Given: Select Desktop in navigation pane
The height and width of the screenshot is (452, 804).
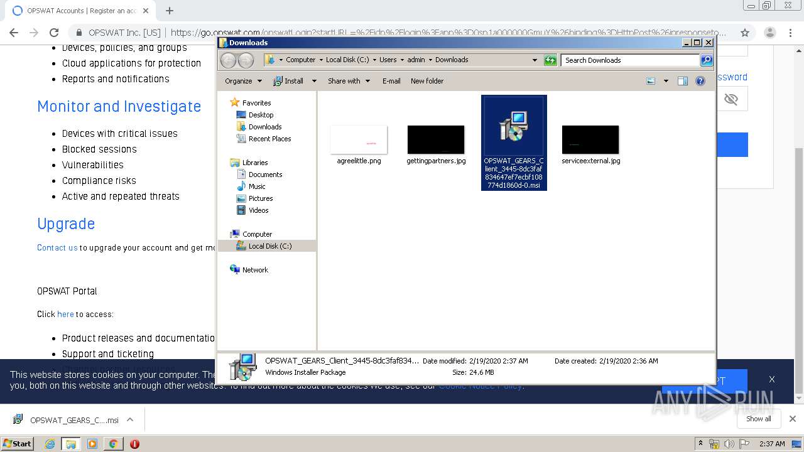Looking at the screenshot, I should (x=255, y=115).
